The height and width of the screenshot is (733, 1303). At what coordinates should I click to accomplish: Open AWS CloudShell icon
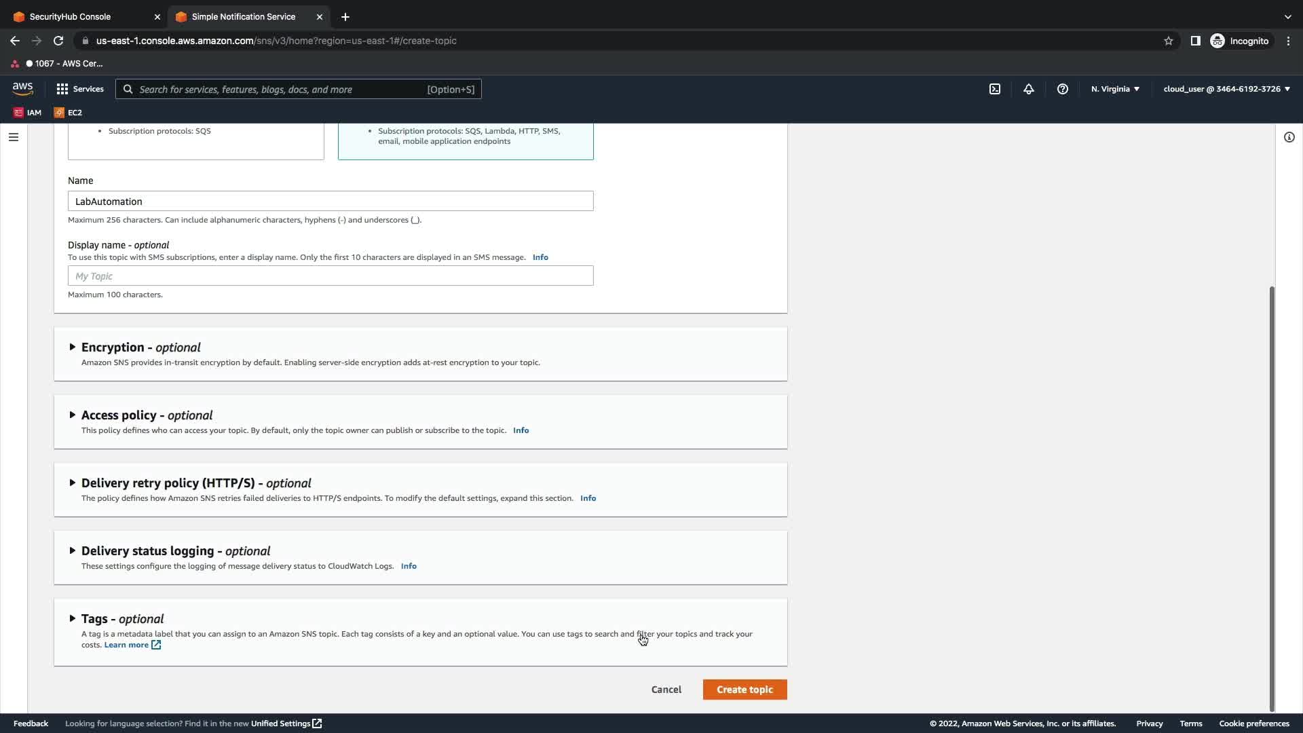click(x=994, y=89)
